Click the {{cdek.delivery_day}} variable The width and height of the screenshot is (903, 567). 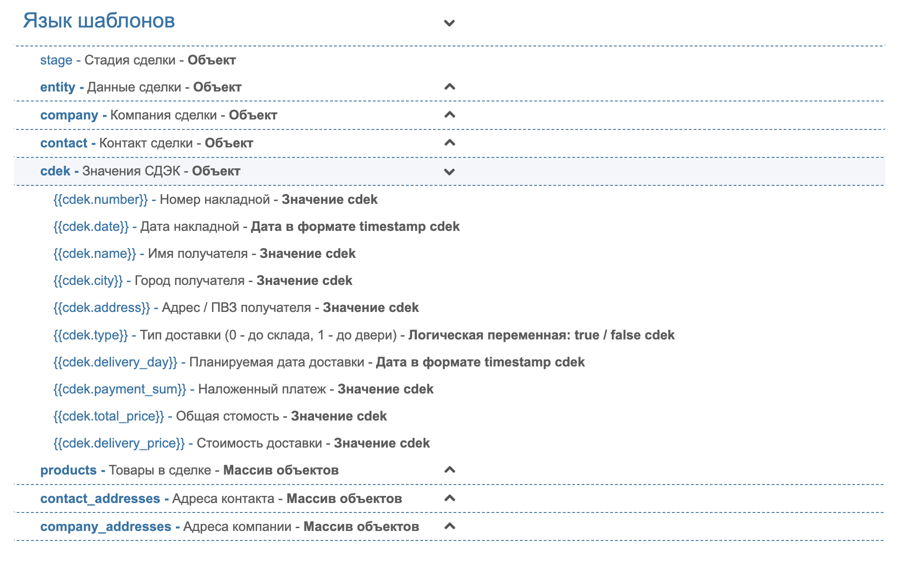(115, 362)
